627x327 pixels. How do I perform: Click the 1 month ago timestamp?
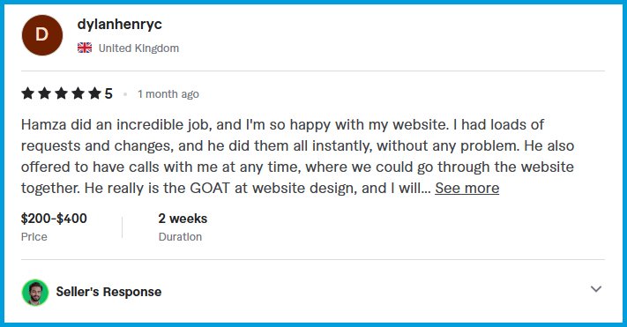[x=168, y=94]
